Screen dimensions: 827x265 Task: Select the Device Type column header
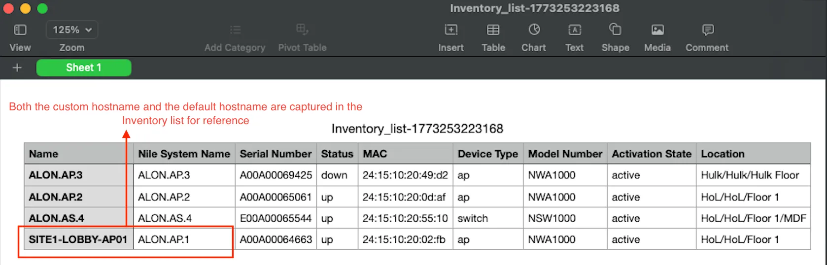tap(488, 154)
